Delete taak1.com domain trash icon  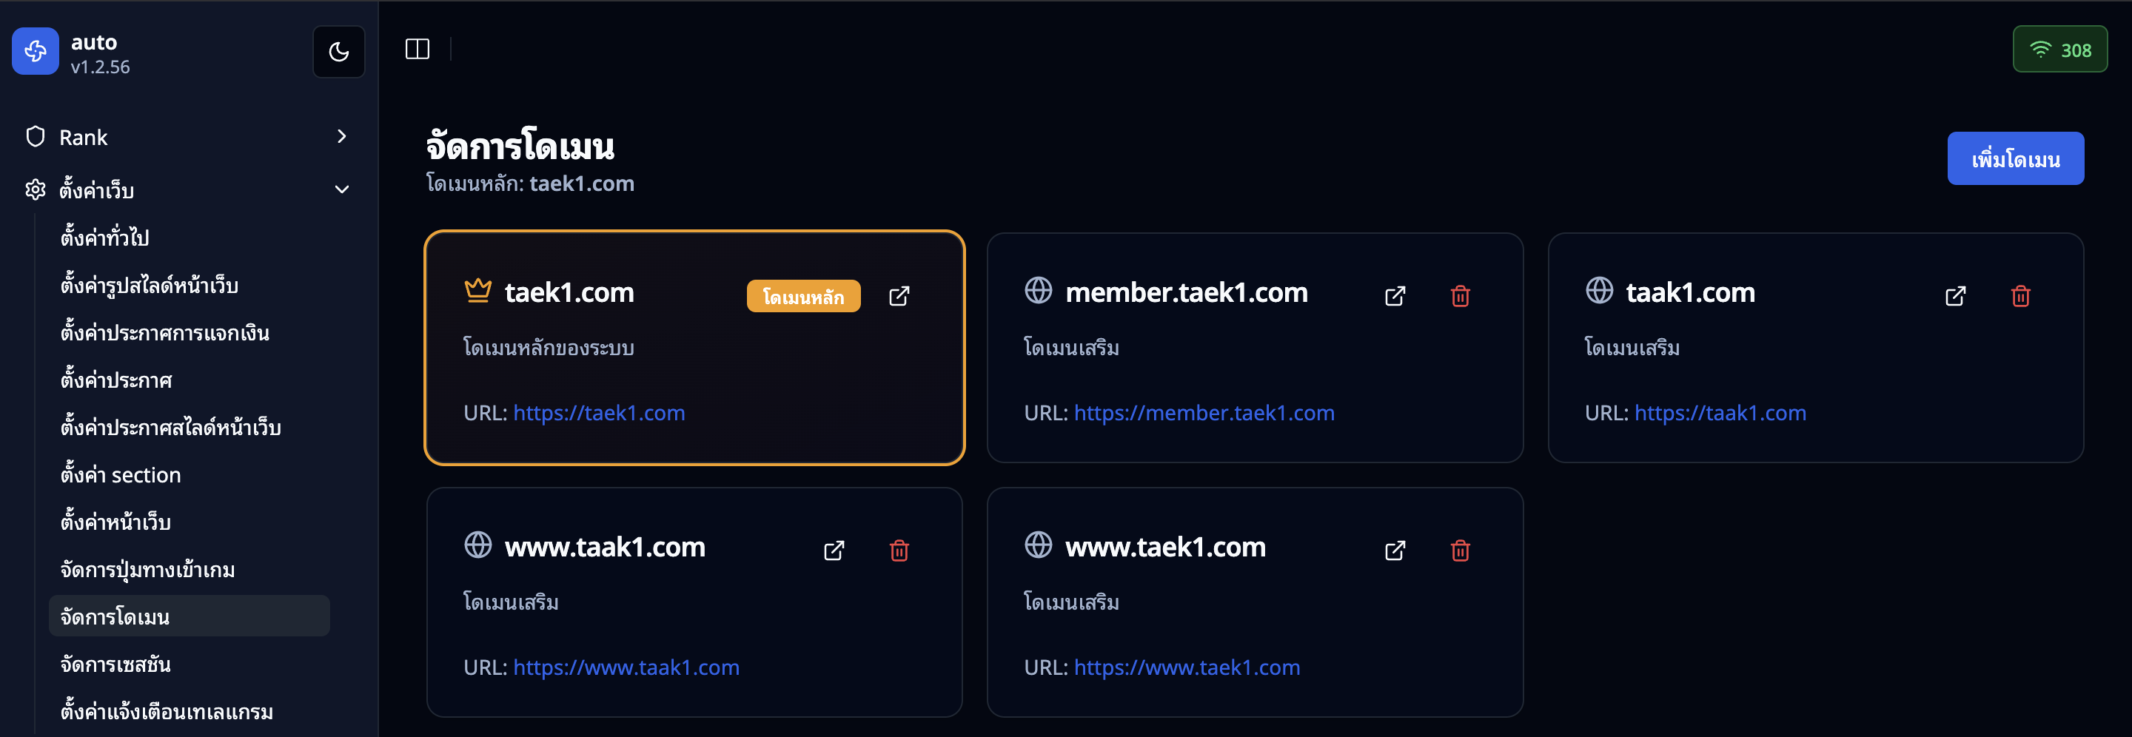[x=2020, y=296]
